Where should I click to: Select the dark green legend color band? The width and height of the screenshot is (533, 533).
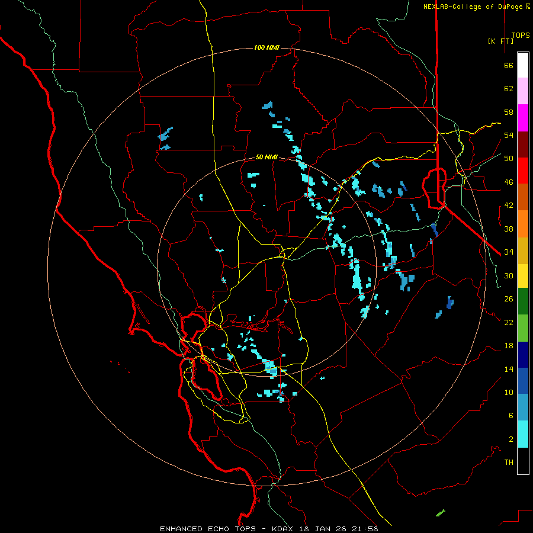pos(523,301)
